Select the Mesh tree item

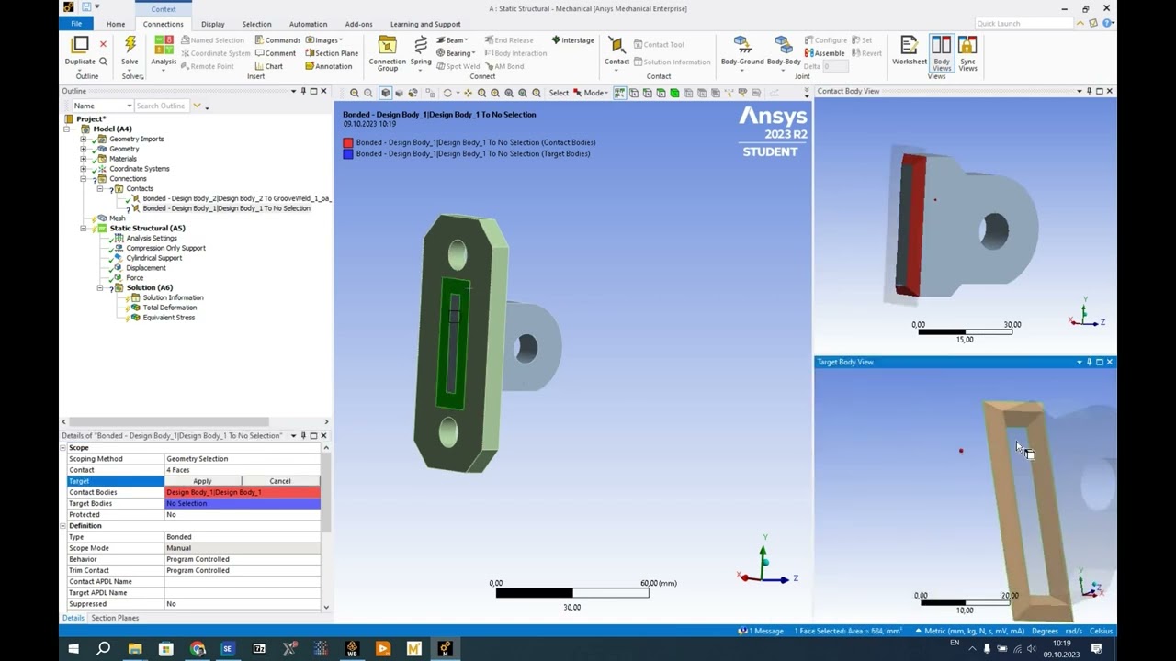117,218
